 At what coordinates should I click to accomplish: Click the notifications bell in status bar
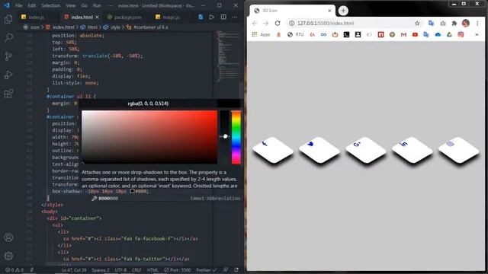(x=236, y=270)
